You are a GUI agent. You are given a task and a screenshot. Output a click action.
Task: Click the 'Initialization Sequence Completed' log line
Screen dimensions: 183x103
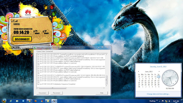[56, 84]
